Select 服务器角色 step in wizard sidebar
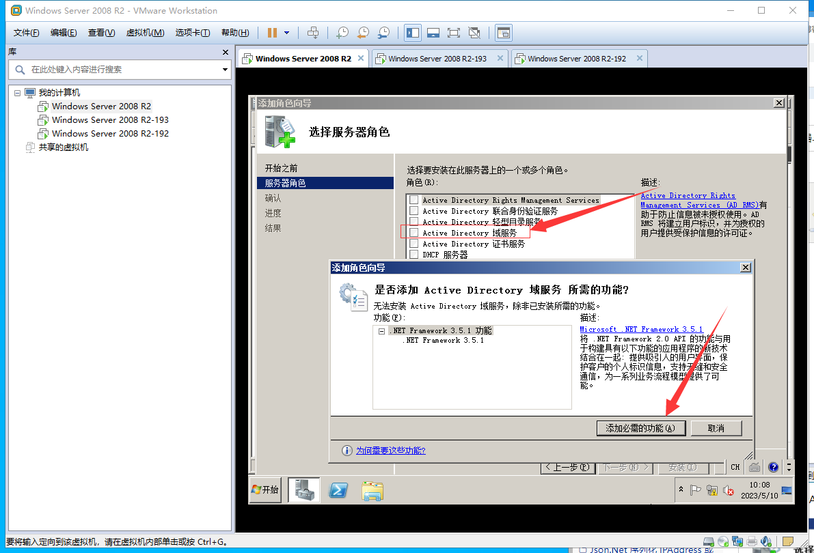The image size is (814, 553). point(325,183)
